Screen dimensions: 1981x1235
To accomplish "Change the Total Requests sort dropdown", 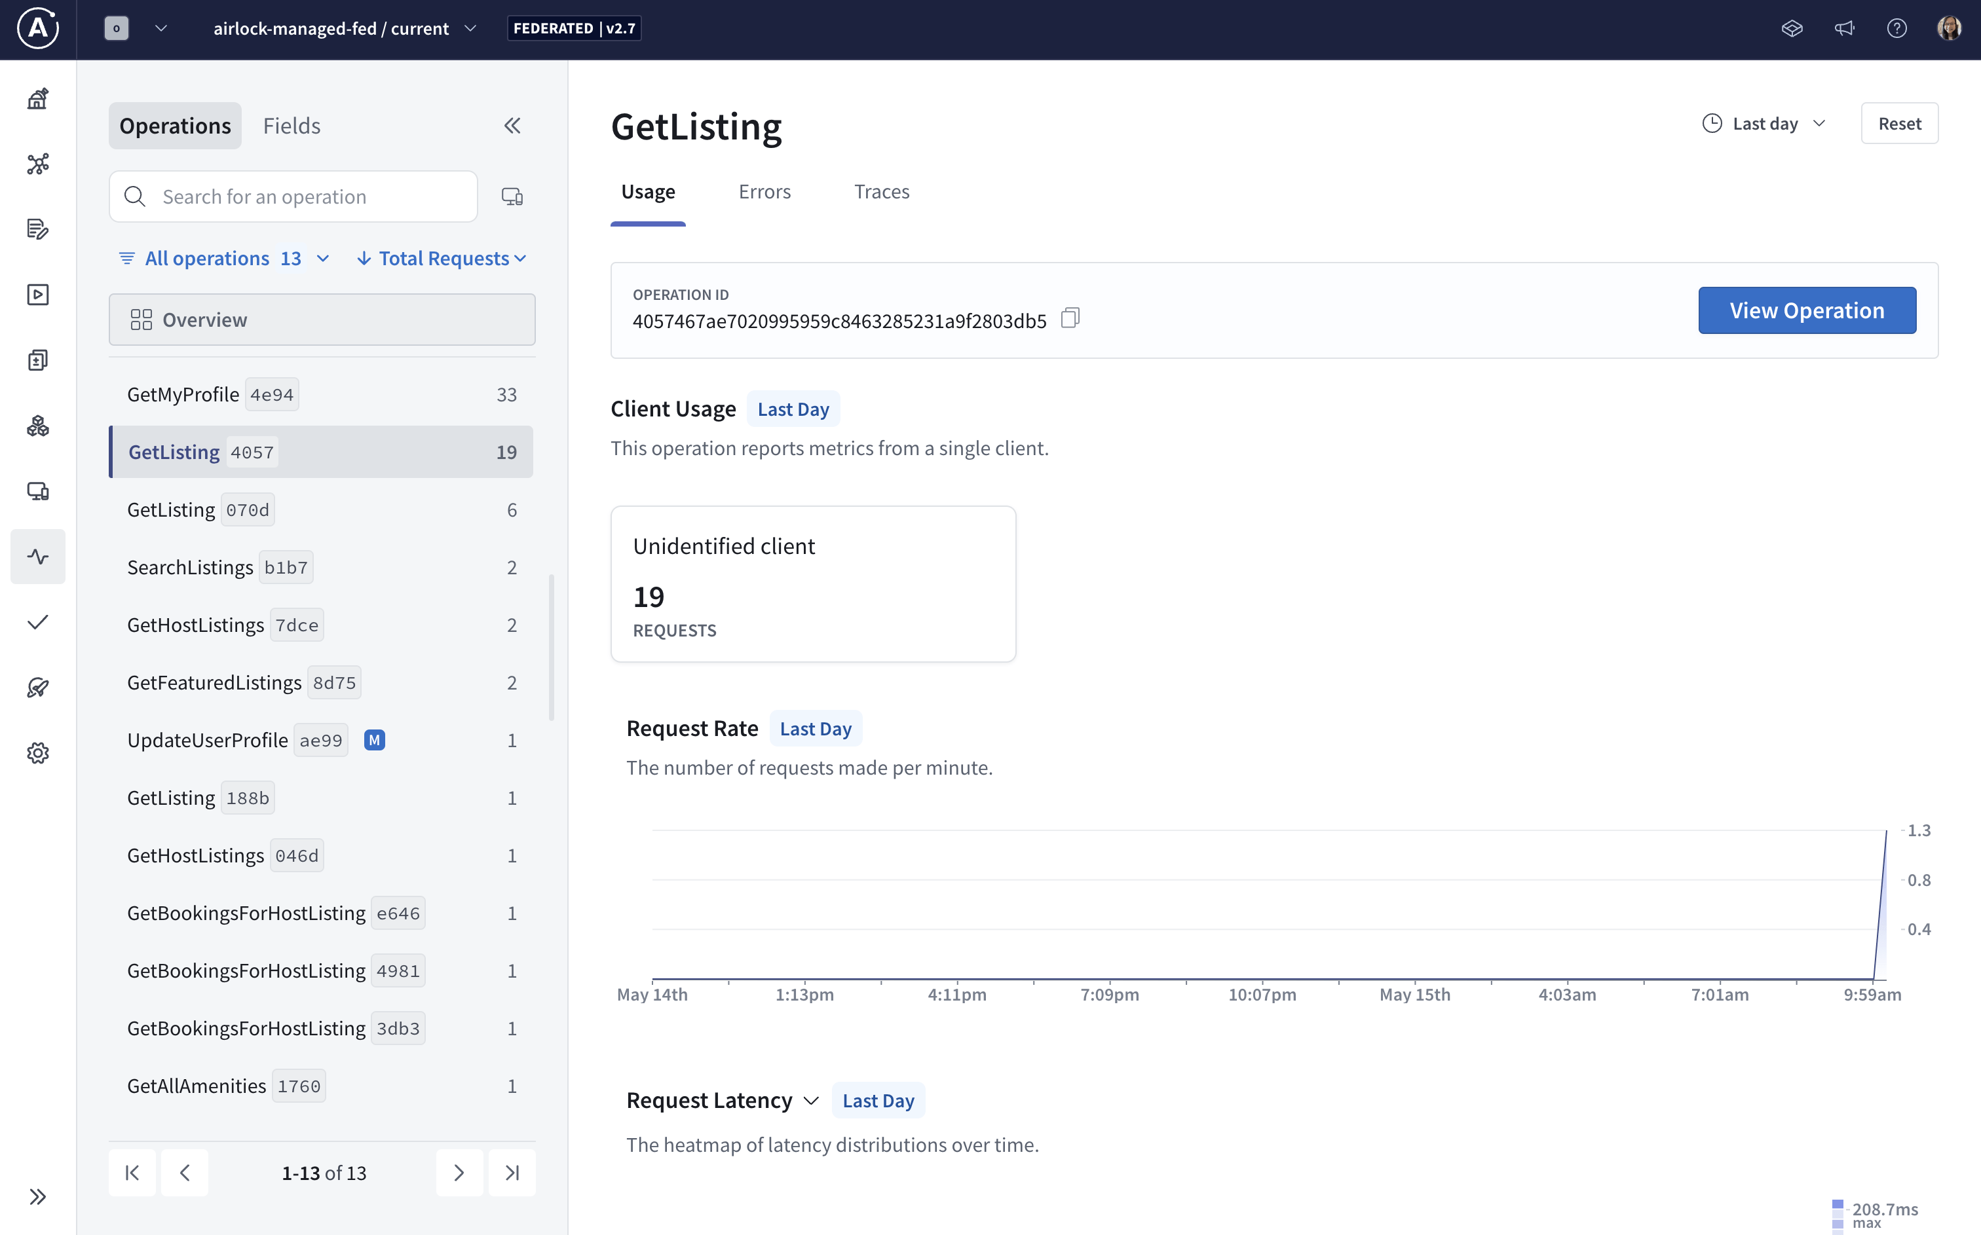I will [441, 257].
